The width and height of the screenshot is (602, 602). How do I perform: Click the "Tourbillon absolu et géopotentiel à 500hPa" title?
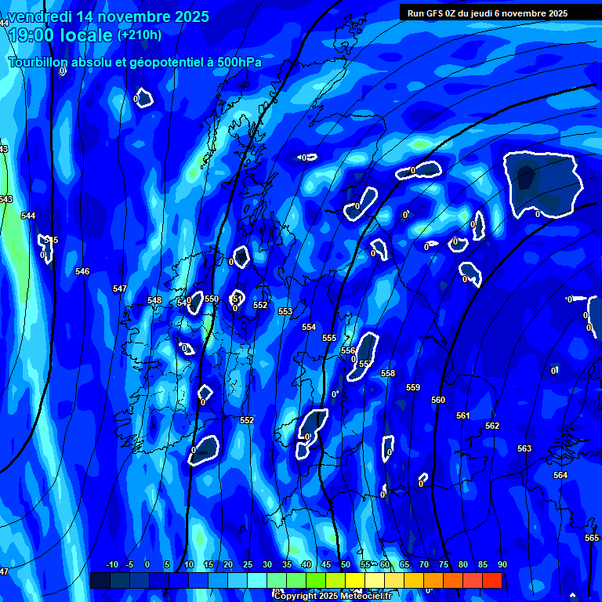pyautogui.click(x=135, y=62)
